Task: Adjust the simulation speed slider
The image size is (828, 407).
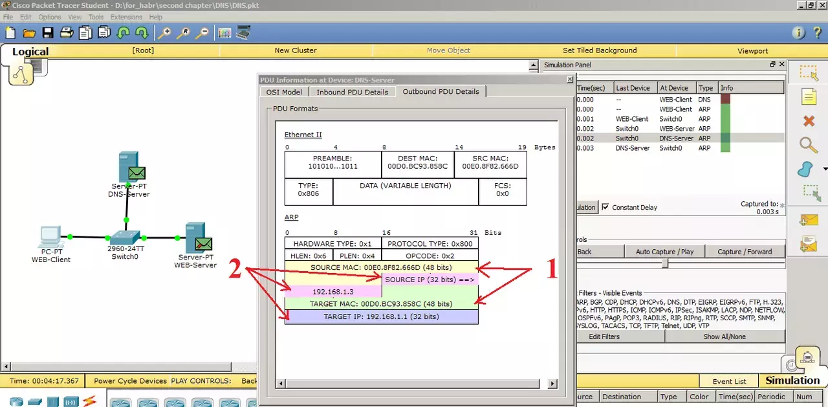Action: [664, 264]
